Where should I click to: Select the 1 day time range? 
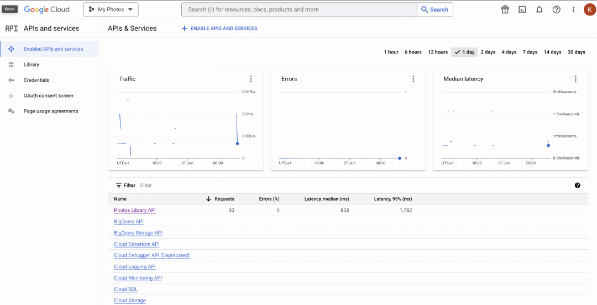point(464,52)
